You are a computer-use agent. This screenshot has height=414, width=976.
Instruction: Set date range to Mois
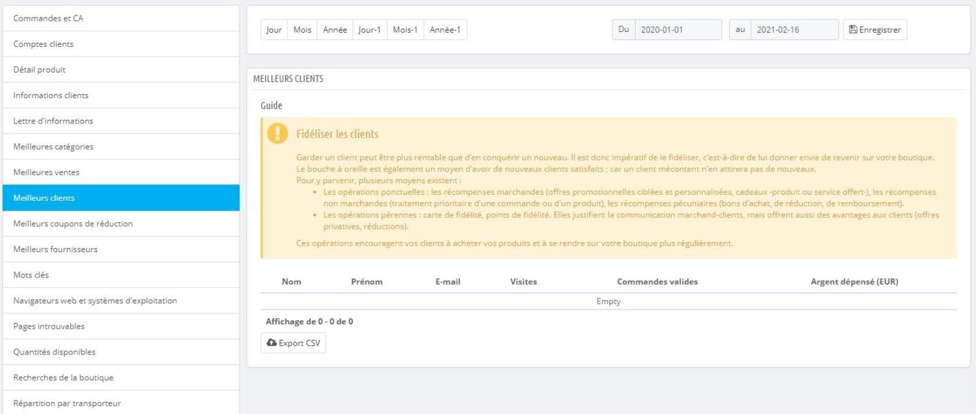302,29
